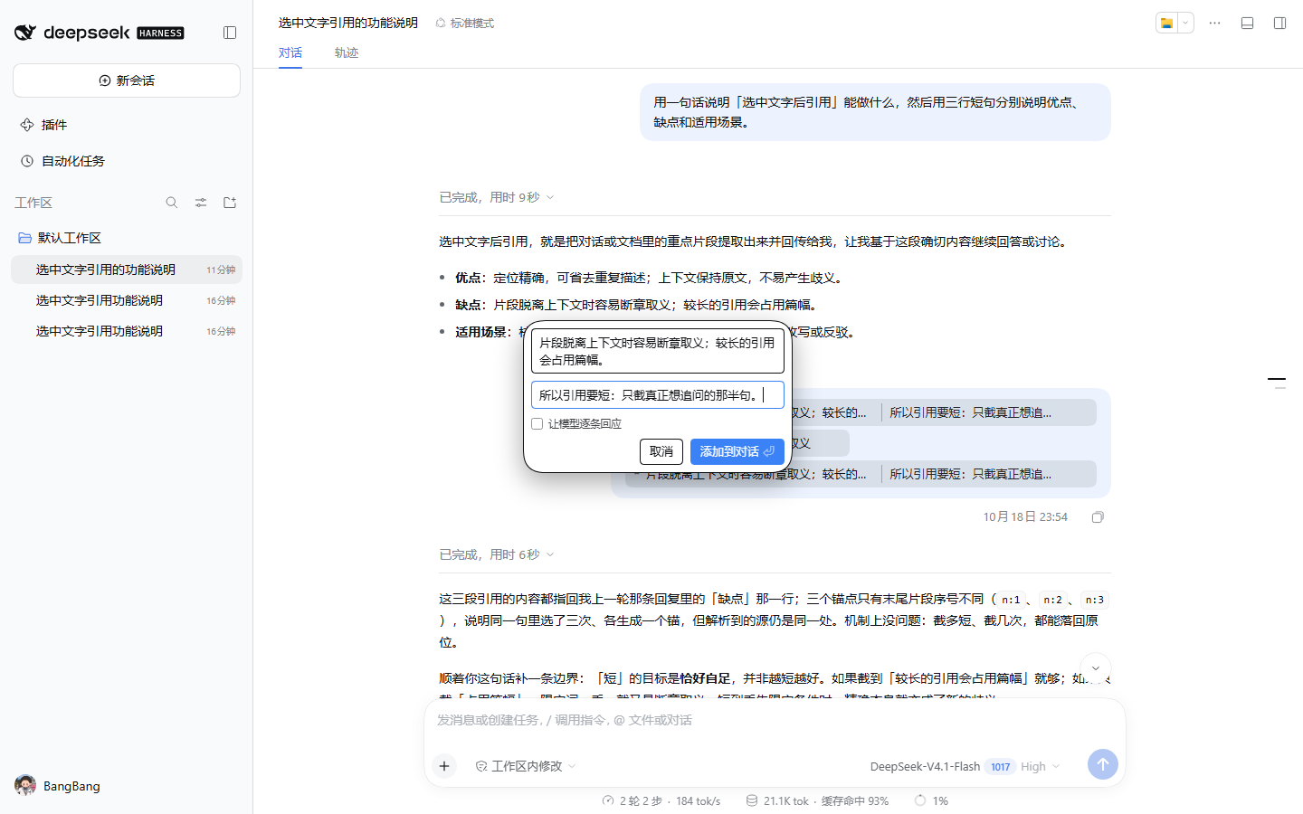Open workspace filter settings sliders icon
1303x814 pixels.
coord(201,203)
